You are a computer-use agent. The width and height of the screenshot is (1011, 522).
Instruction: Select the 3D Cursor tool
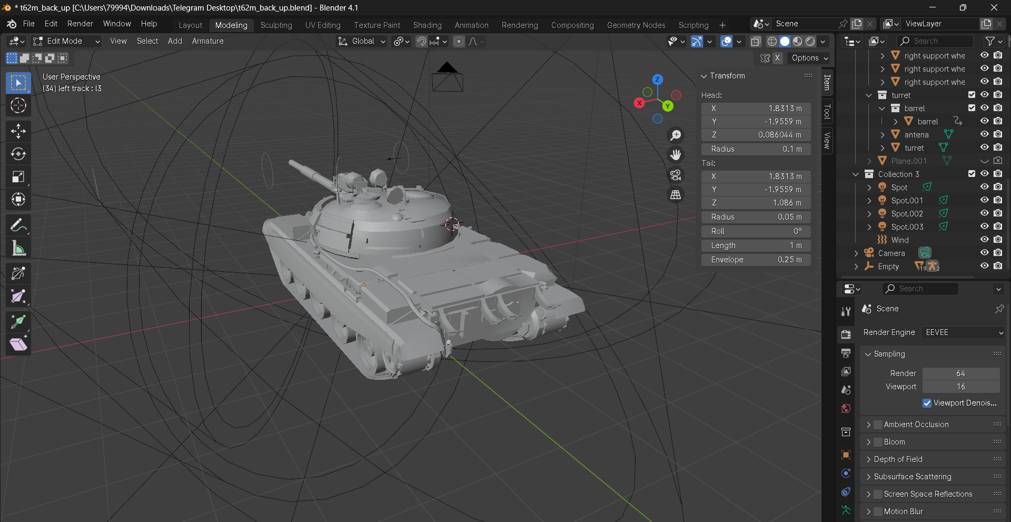(18, 106)
